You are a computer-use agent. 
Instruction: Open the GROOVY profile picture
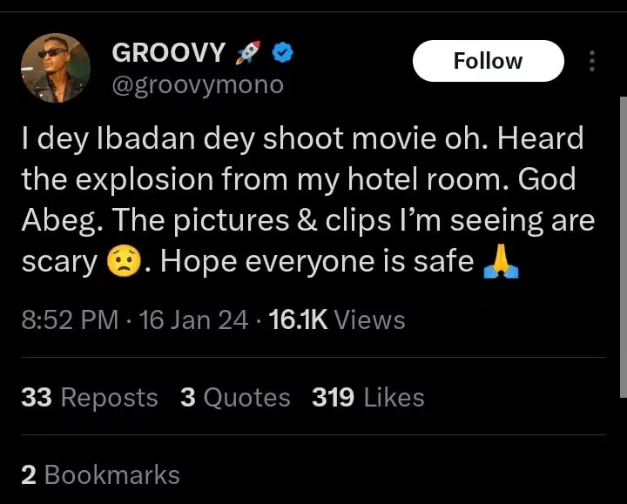tap(55, 68)
